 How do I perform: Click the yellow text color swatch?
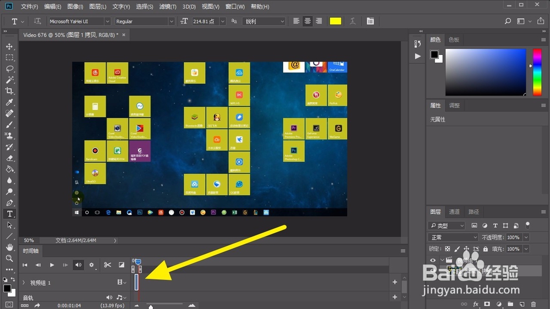[x=335, y=21]
